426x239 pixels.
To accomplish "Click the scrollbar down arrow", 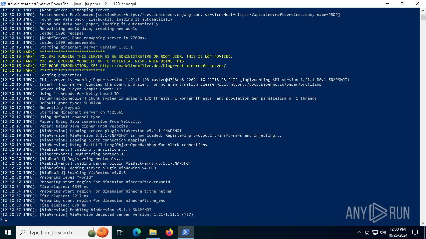I will [423, 223].
